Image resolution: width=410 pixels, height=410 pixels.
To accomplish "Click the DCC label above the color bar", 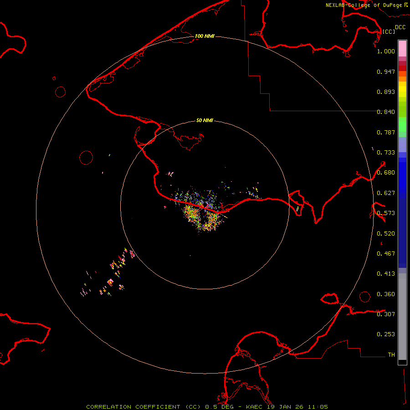I will pos(400,27).
